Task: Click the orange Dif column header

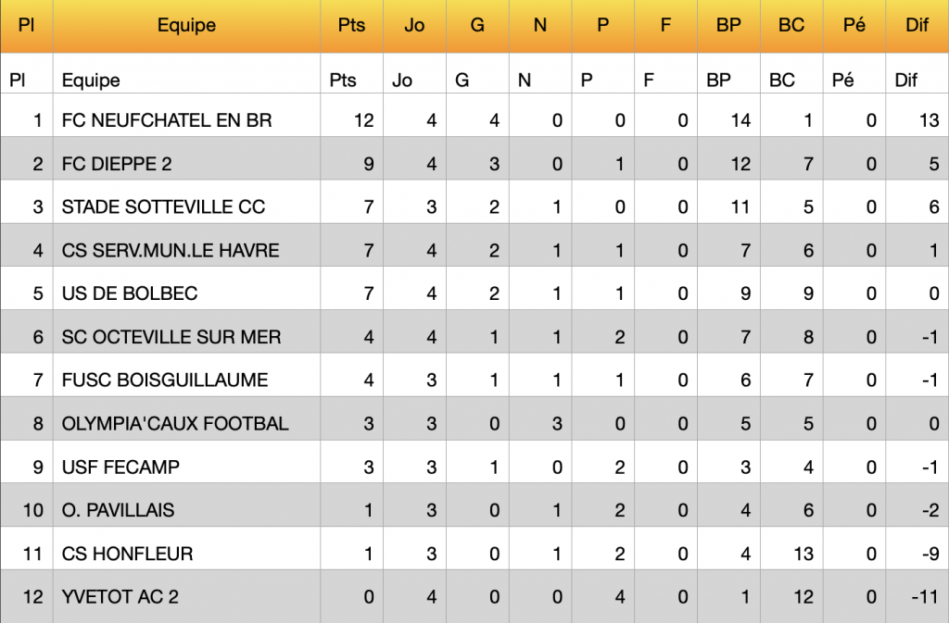Action: pyautogui.click(x=917, y=26)
